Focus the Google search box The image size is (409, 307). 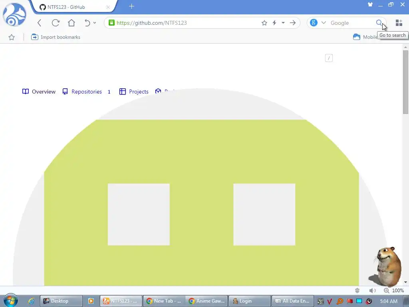click(351, 23)
